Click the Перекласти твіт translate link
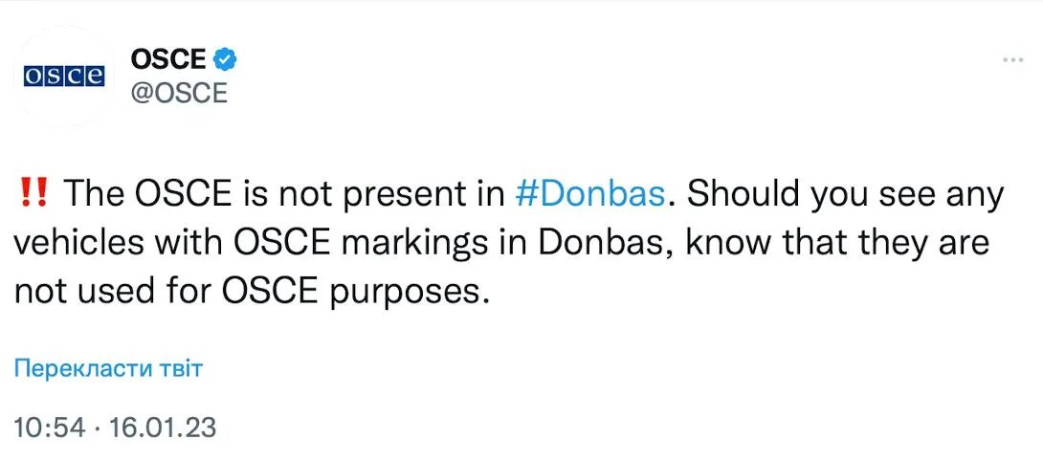The width and height of the screenshot is (1043, 461). coord(108,369)
